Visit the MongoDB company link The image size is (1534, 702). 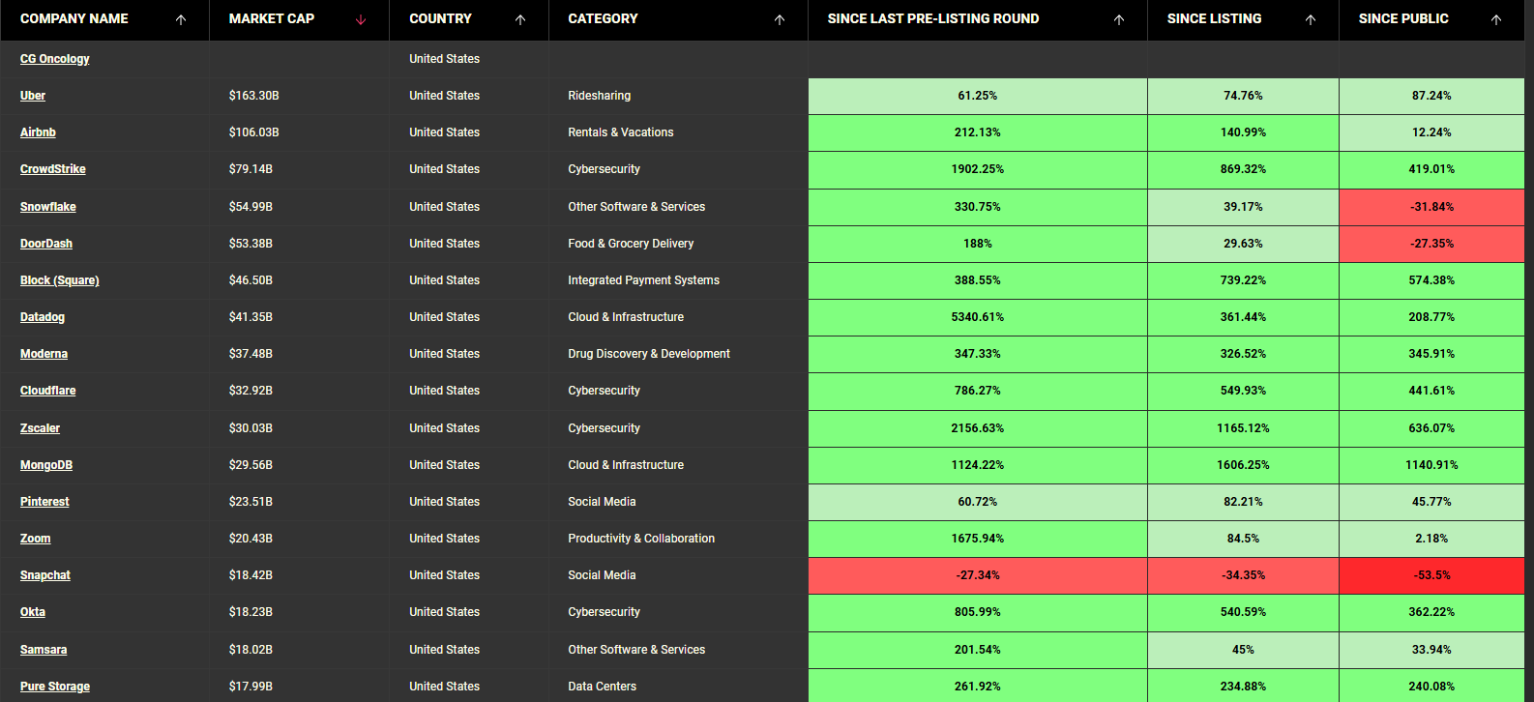(46, 465)
